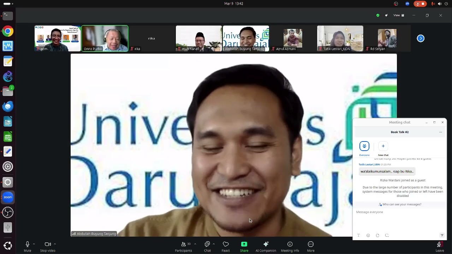Leave the meeting

click(440, 247)
